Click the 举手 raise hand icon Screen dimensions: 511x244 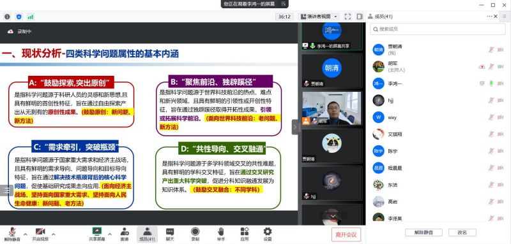(x=220, y=234)
